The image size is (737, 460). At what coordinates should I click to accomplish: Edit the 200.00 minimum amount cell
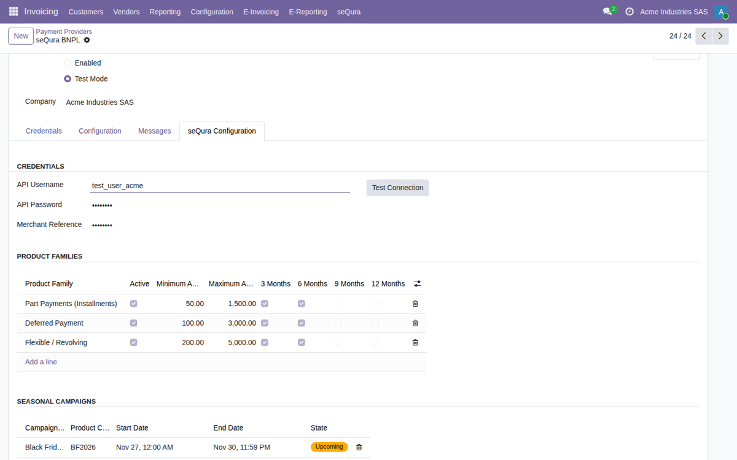pyautogui.click(x=179, y=343)
